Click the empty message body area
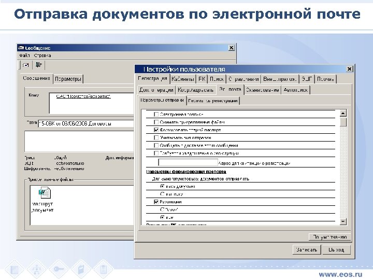 point(79,141)
